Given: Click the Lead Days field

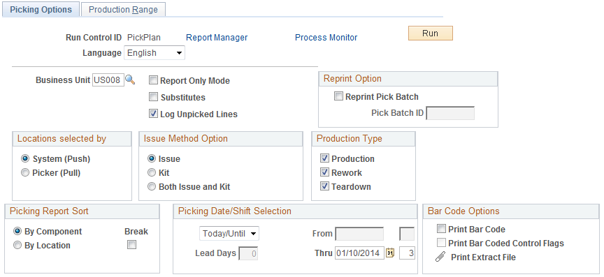Looking at the screenshot, I should [x=248, y=253].
